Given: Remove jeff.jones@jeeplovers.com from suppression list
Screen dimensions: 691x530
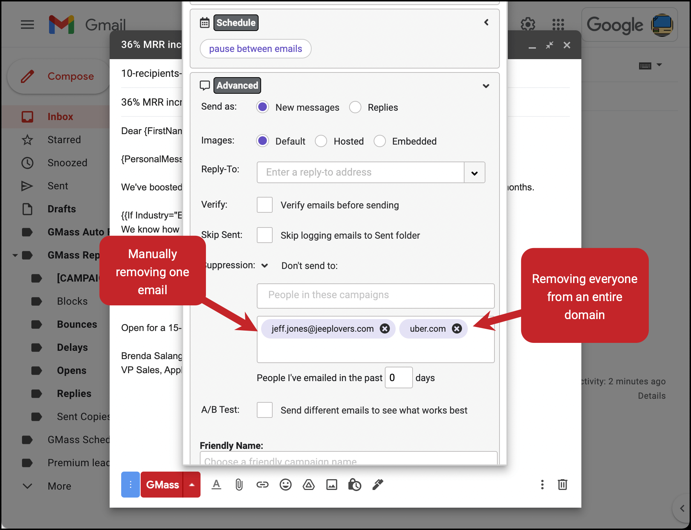Looking at the screenshot, I should pos(385,328).
